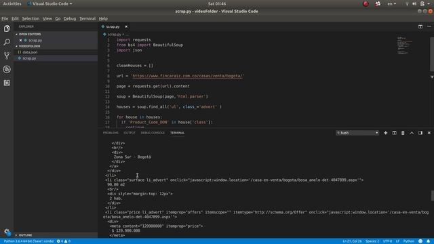Image resolution: width=434 pixels, height=244 pixels.
Task: Open the en keyboard layout dropdown
Action: click(x=392, y=4)
